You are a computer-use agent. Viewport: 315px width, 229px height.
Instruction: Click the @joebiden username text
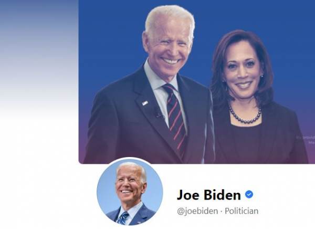click(x=197, y=211)
